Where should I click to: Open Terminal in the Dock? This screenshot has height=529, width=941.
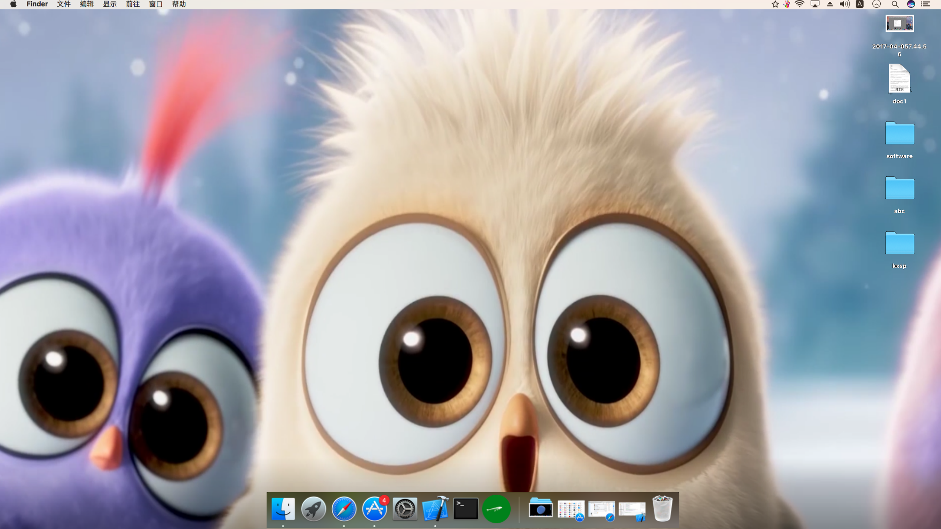coord(466,509)
